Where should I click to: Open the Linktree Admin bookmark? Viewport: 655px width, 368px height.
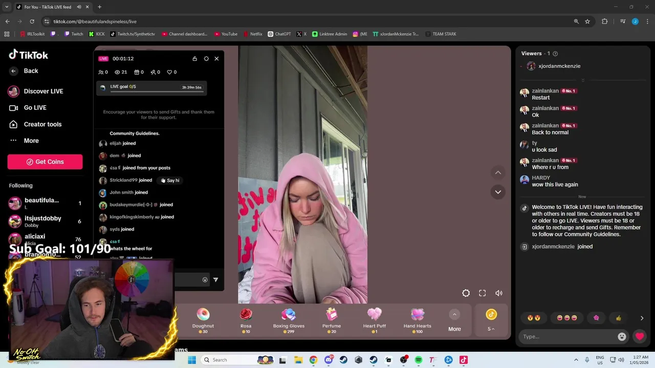click(330, 34)
